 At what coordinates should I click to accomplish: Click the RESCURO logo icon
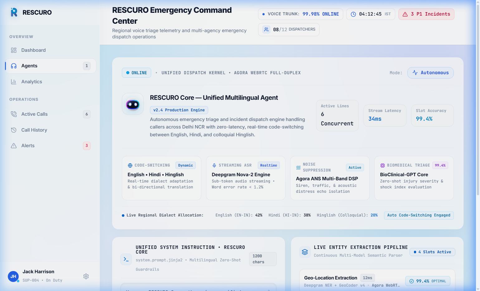tap(14, 12)
